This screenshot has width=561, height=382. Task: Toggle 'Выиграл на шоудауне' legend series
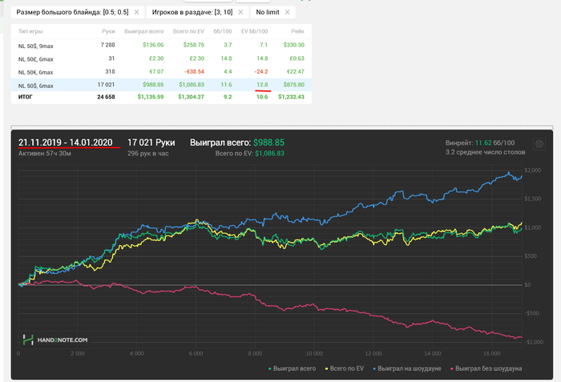pyautogui.click(x=407, y=368)
